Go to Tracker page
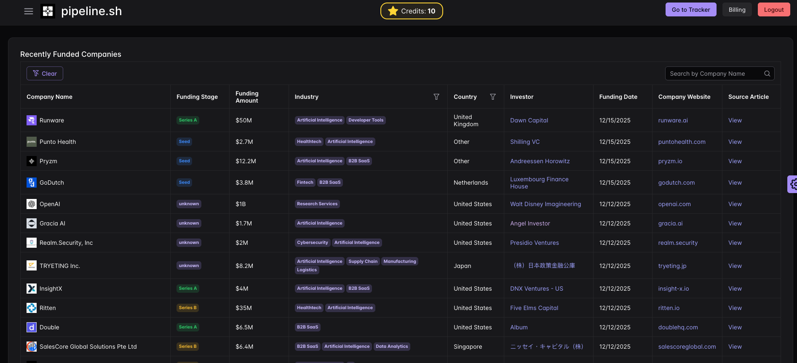Image resolution: width=797 pixels, height=363 pixels. click(x=690, y=10)
